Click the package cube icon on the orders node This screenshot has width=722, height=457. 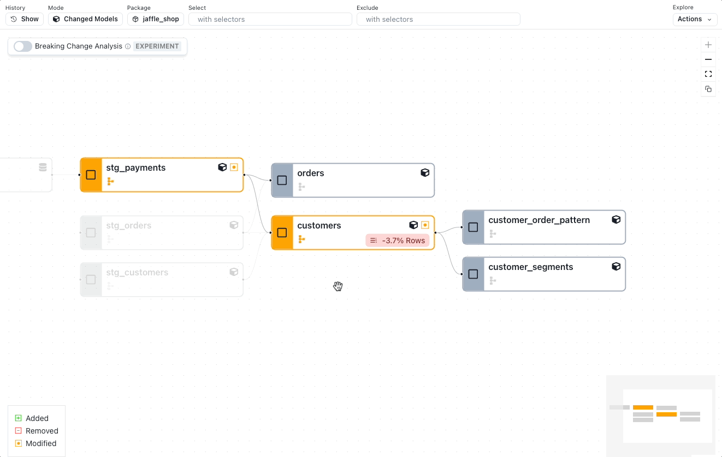(425, 172)
